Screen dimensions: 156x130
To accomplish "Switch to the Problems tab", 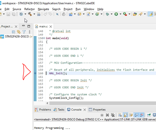I will [x=43, y=110].
